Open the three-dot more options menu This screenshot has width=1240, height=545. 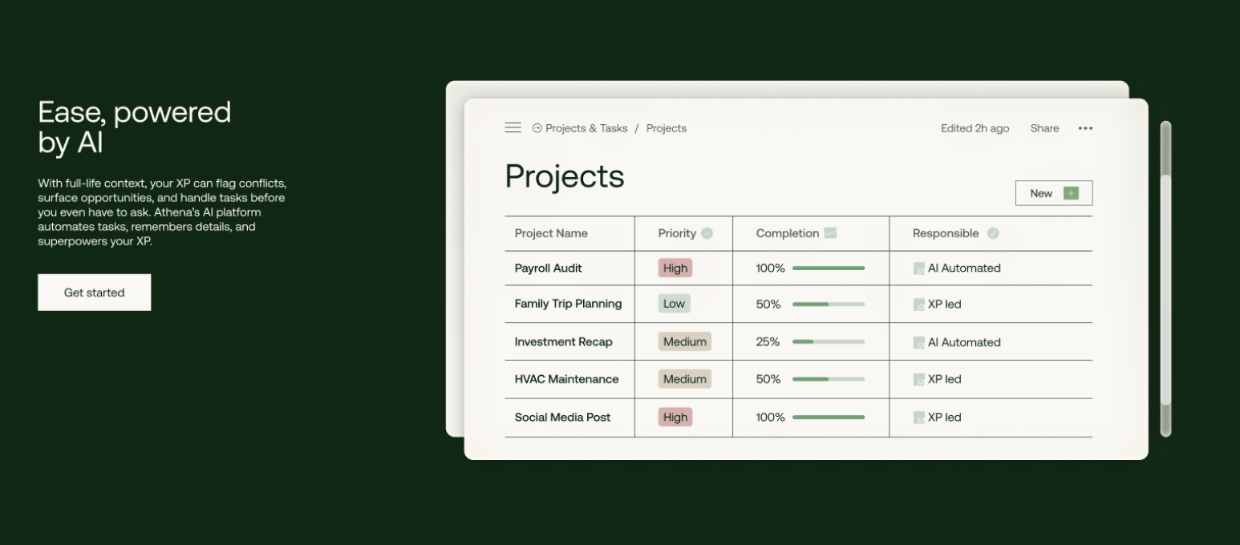click(1085, 128)
